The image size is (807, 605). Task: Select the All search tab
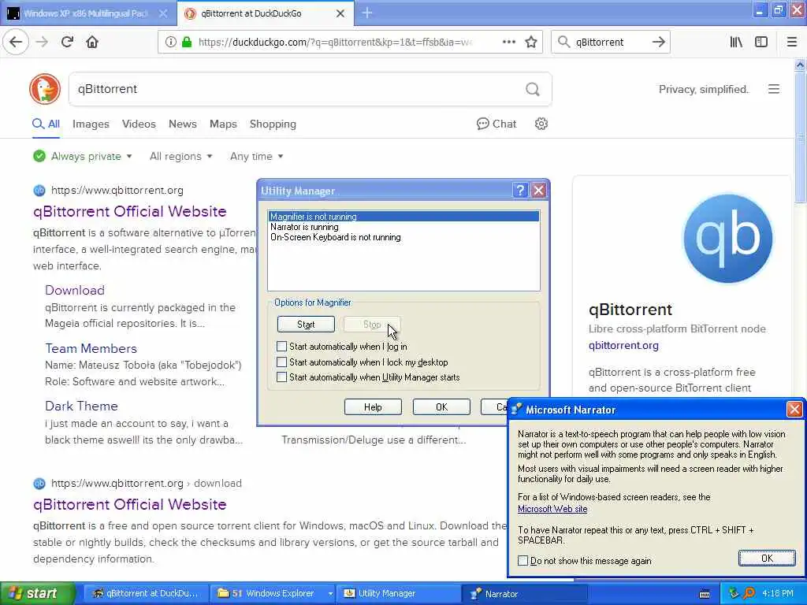pyautogui.click(x=46, y=124)
